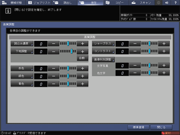Image resolution: width=180 pixels, height=135 pixels.
Task: Open the 機械状態 tab
Action: (13, 2)
